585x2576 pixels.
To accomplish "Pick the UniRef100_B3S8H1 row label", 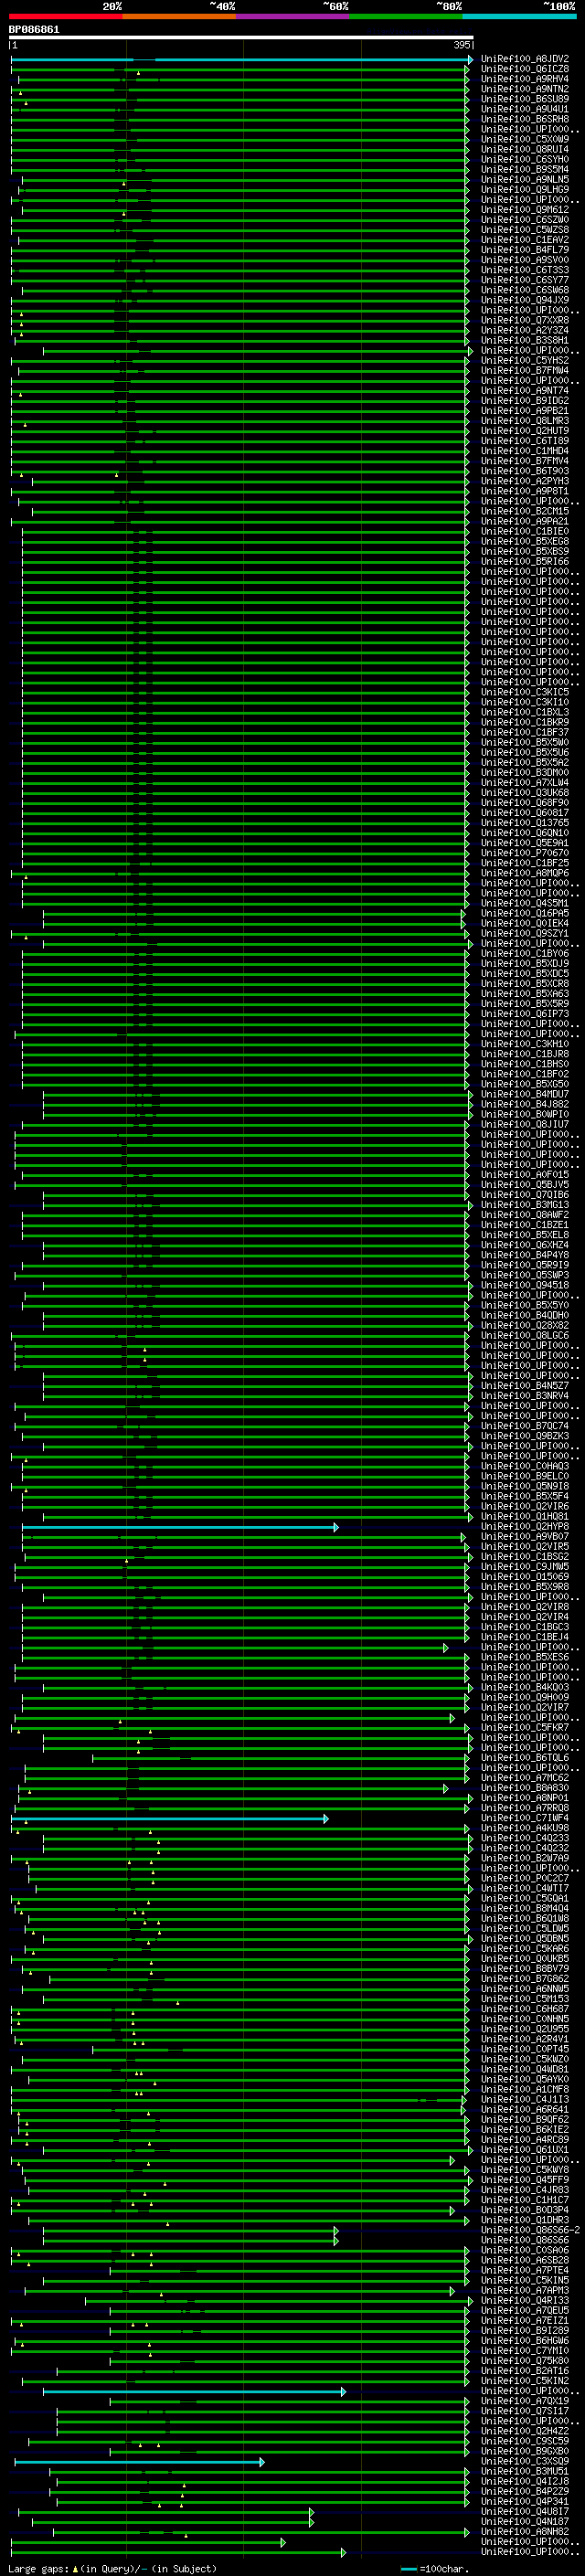I will (525, 340).
